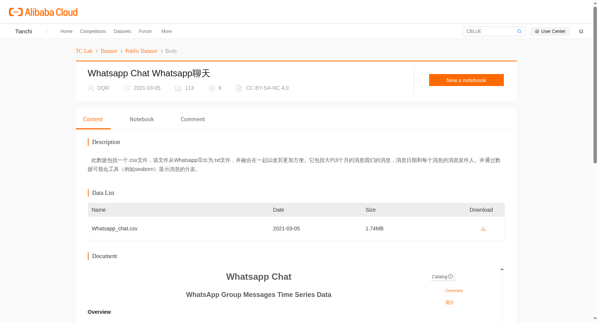Click the clock icon beside 2021-03-05

pos(127,88)
